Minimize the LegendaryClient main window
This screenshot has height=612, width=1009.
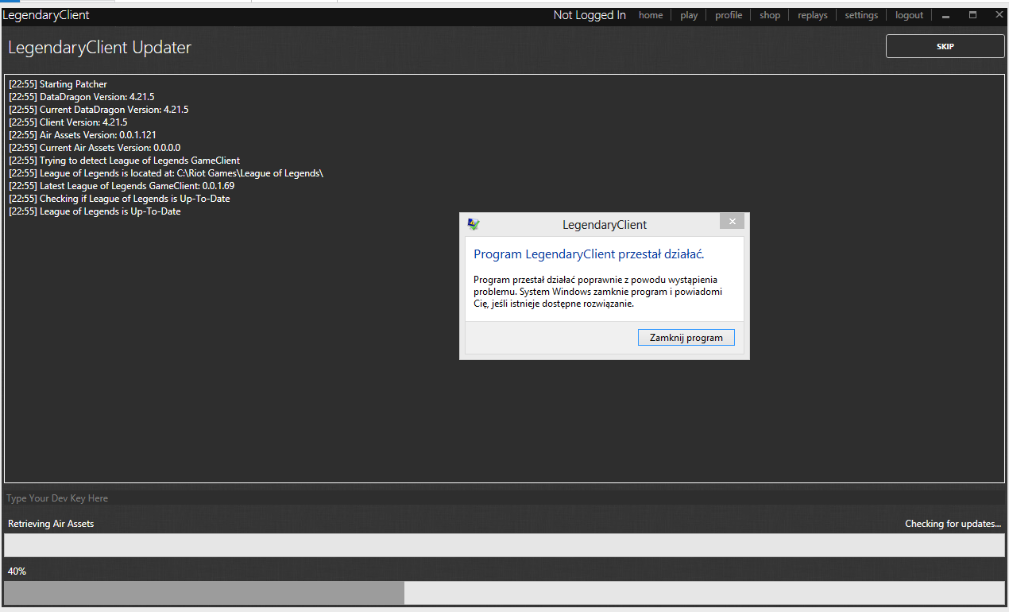pos(946,15)
